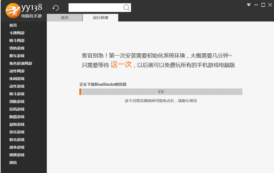This screenshot has height=173, width=274.
Task: Select 音乐游戏 in the sidebar
Action: point(17,132)
